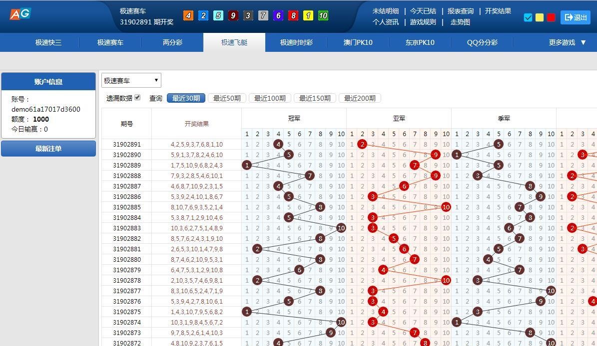
Task: Expand the 更多游戏 menu
Action: coord(567,42)
